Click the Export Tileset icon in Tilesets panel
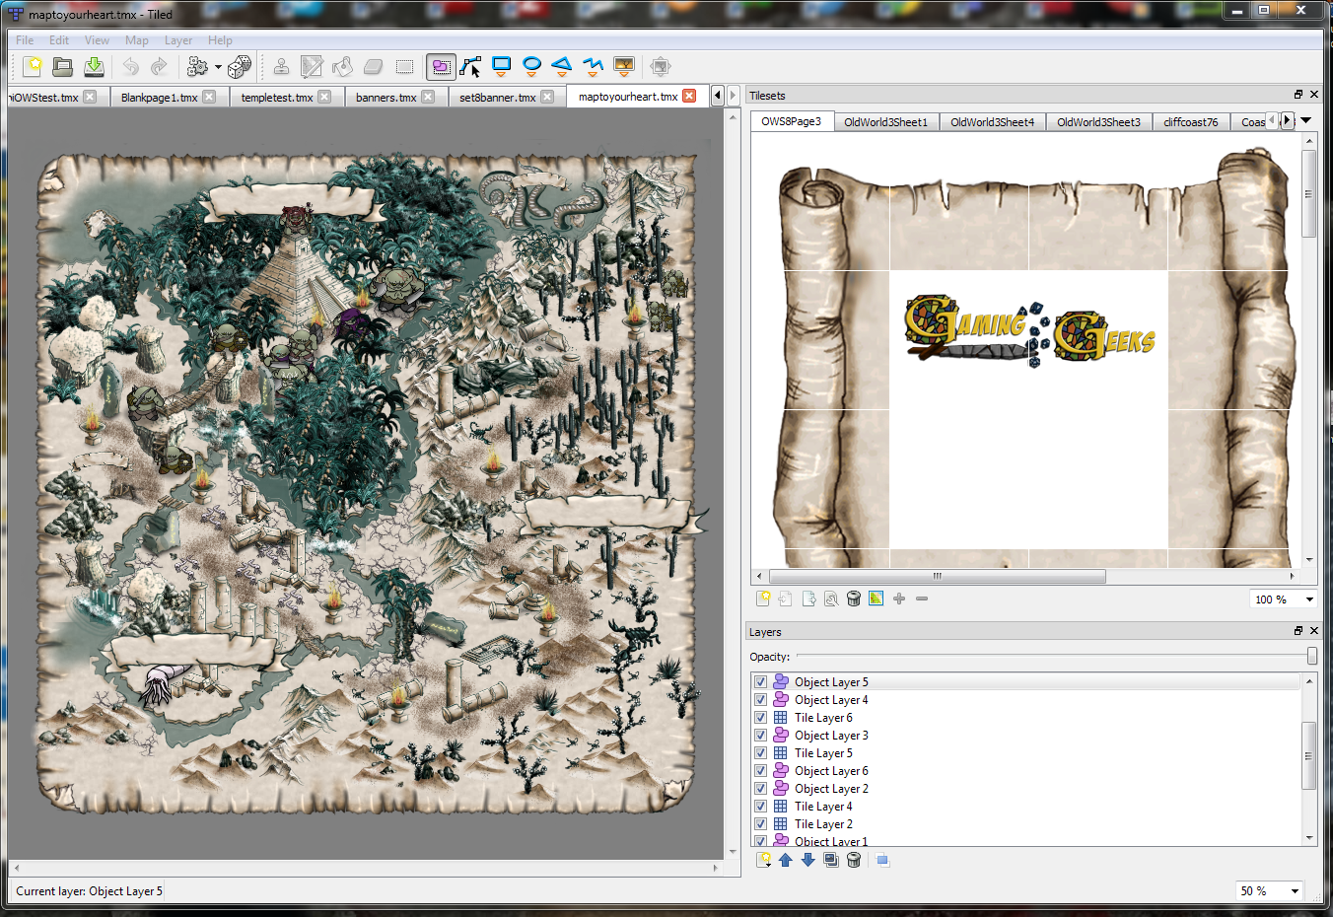The height and width of the screenshot is (917, 1333). pos(808,599)
